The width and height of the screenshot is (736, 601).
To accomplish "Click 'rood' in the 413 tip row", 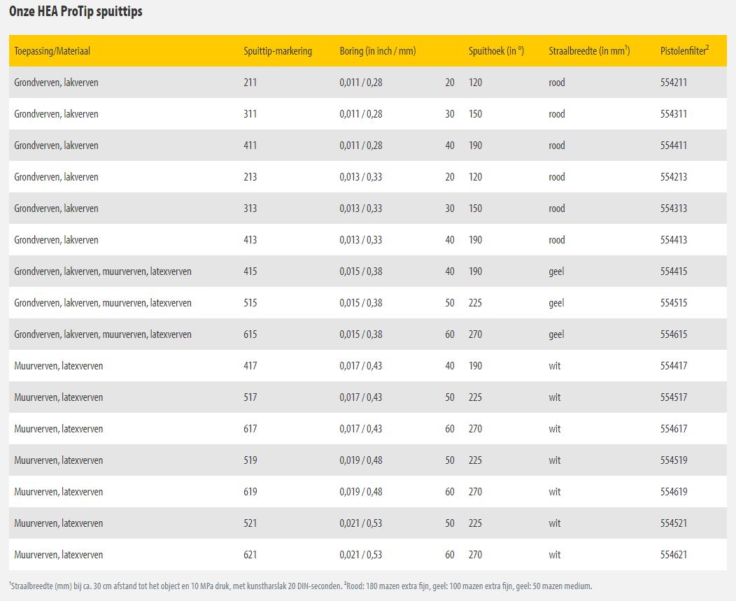I will pos(557,240).
